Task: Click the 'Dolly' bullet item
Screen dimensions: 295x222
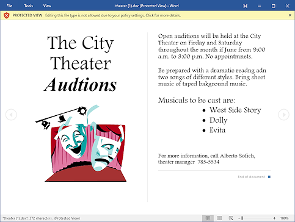Action: [219, 120]
